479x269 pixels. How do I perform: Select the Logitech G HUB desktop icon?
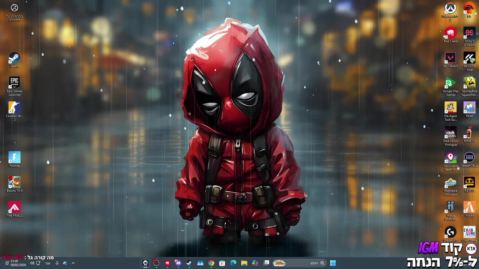[x=450, y=234]
